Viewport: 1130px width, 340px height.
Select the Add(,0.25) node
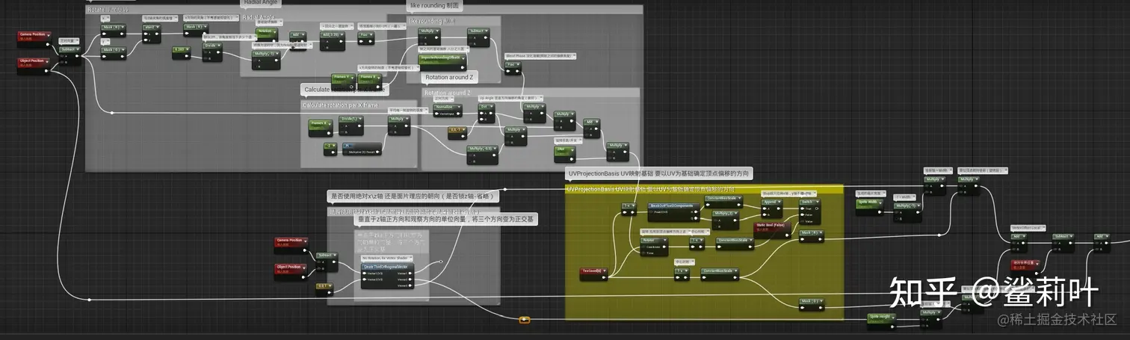(x=332, y=40)
